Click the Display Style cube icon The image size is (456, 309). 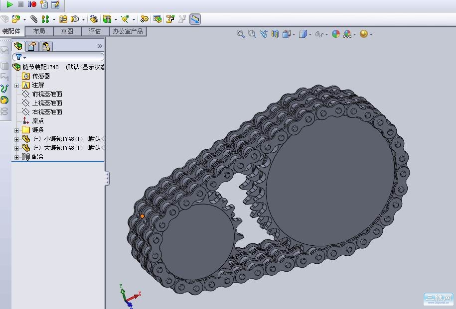303,34
